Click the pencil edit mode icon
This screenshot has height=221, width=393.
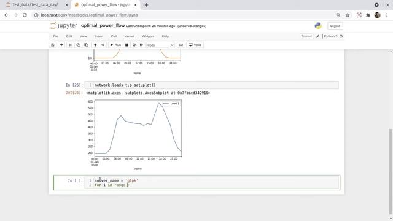pyautogui.click(x=317, y=36)
